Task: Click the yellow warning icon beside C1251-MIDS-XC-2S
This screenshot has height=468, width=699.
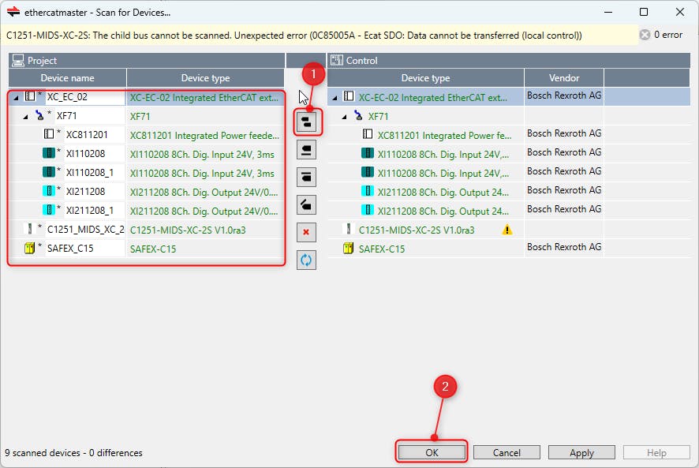Action: point(507,230)
